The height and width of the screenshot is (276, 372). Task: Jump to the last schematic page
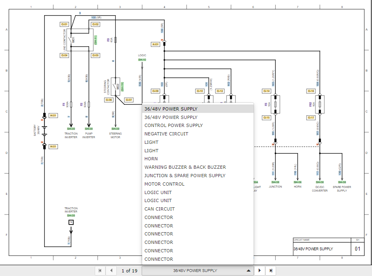pos(271,270)
